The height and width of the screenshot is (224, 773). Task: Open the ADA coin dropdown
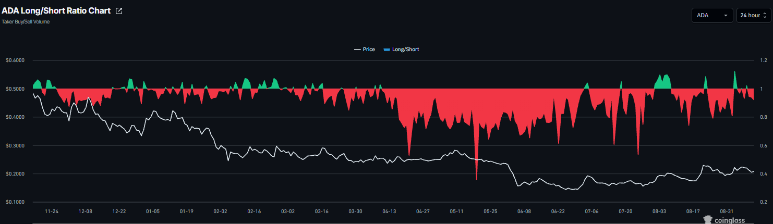[712, 15]
